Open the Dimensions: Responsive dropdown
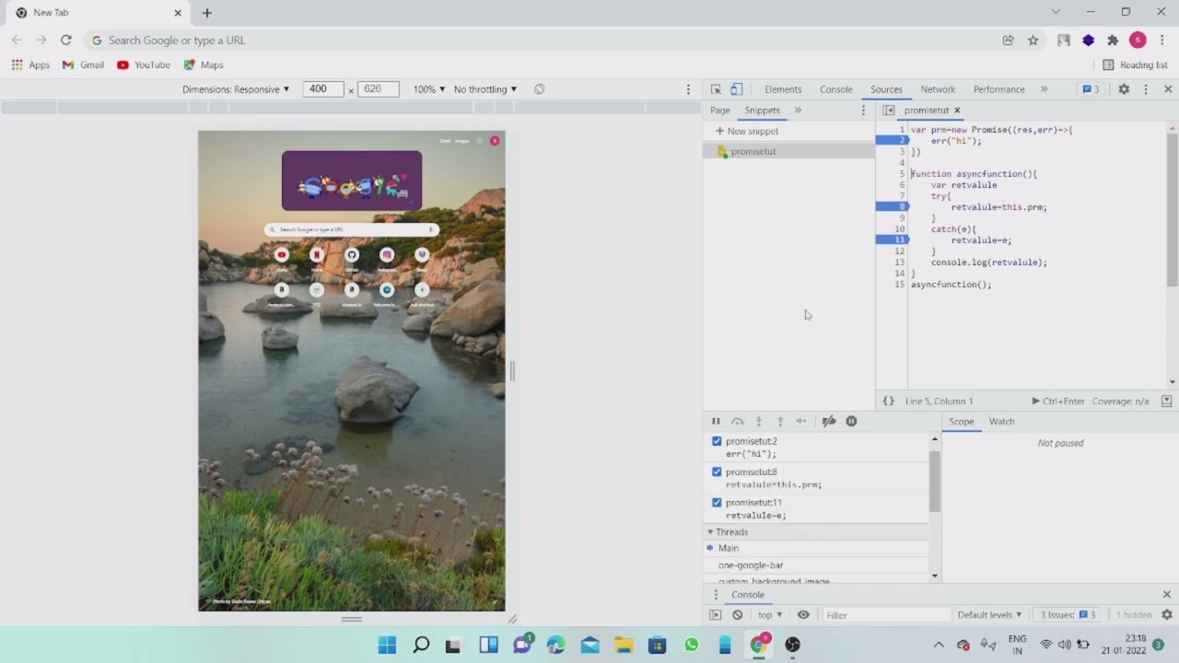1179x663 pixels. [x=236, y=89]
